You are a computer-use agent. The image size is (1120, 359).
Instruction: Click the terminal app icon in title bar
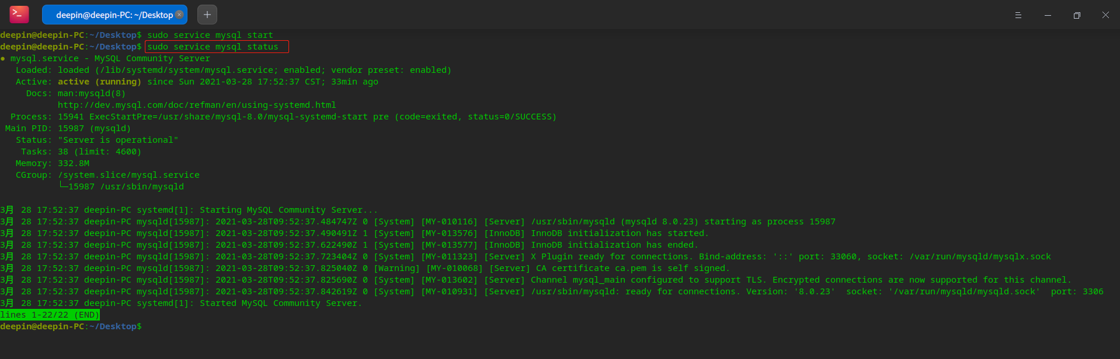19,15
